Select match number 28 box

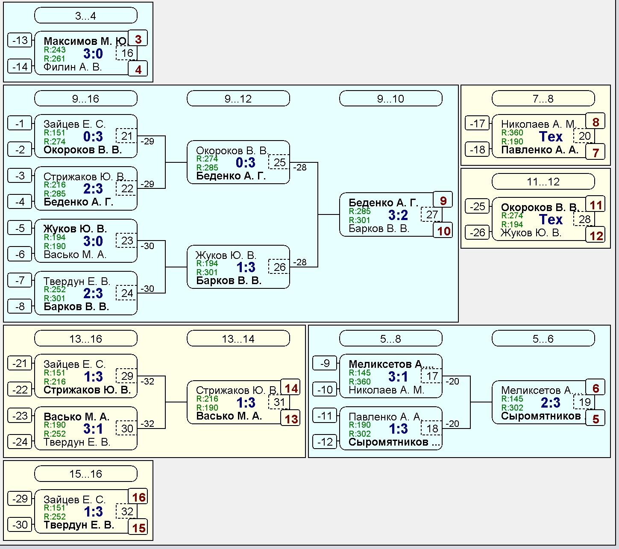[x=584, y=219]
